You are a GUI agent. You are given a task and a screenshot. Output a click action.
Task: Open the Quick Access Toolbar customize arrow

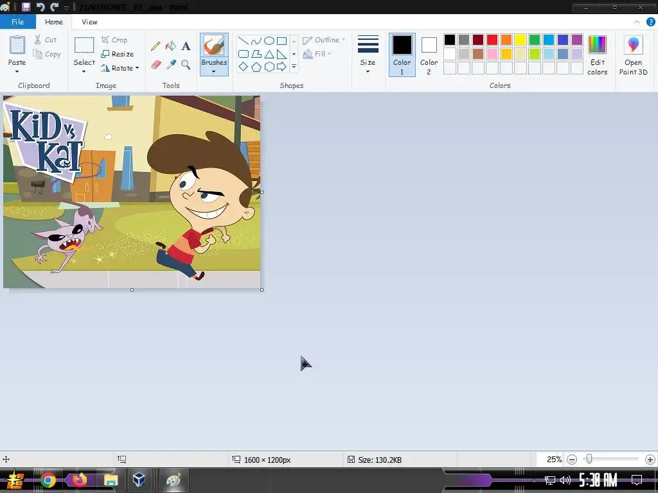(x=66, y=7)
